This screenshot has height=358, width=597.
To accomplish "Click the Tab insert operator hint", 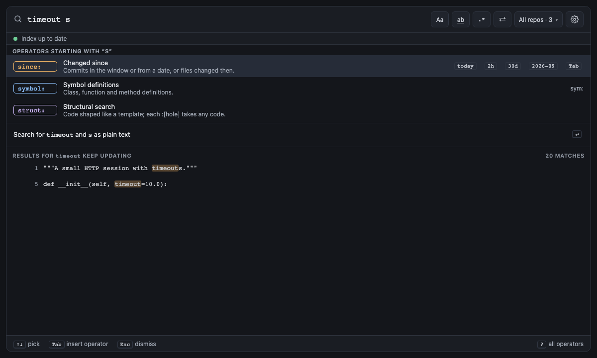I will (78, 344).
